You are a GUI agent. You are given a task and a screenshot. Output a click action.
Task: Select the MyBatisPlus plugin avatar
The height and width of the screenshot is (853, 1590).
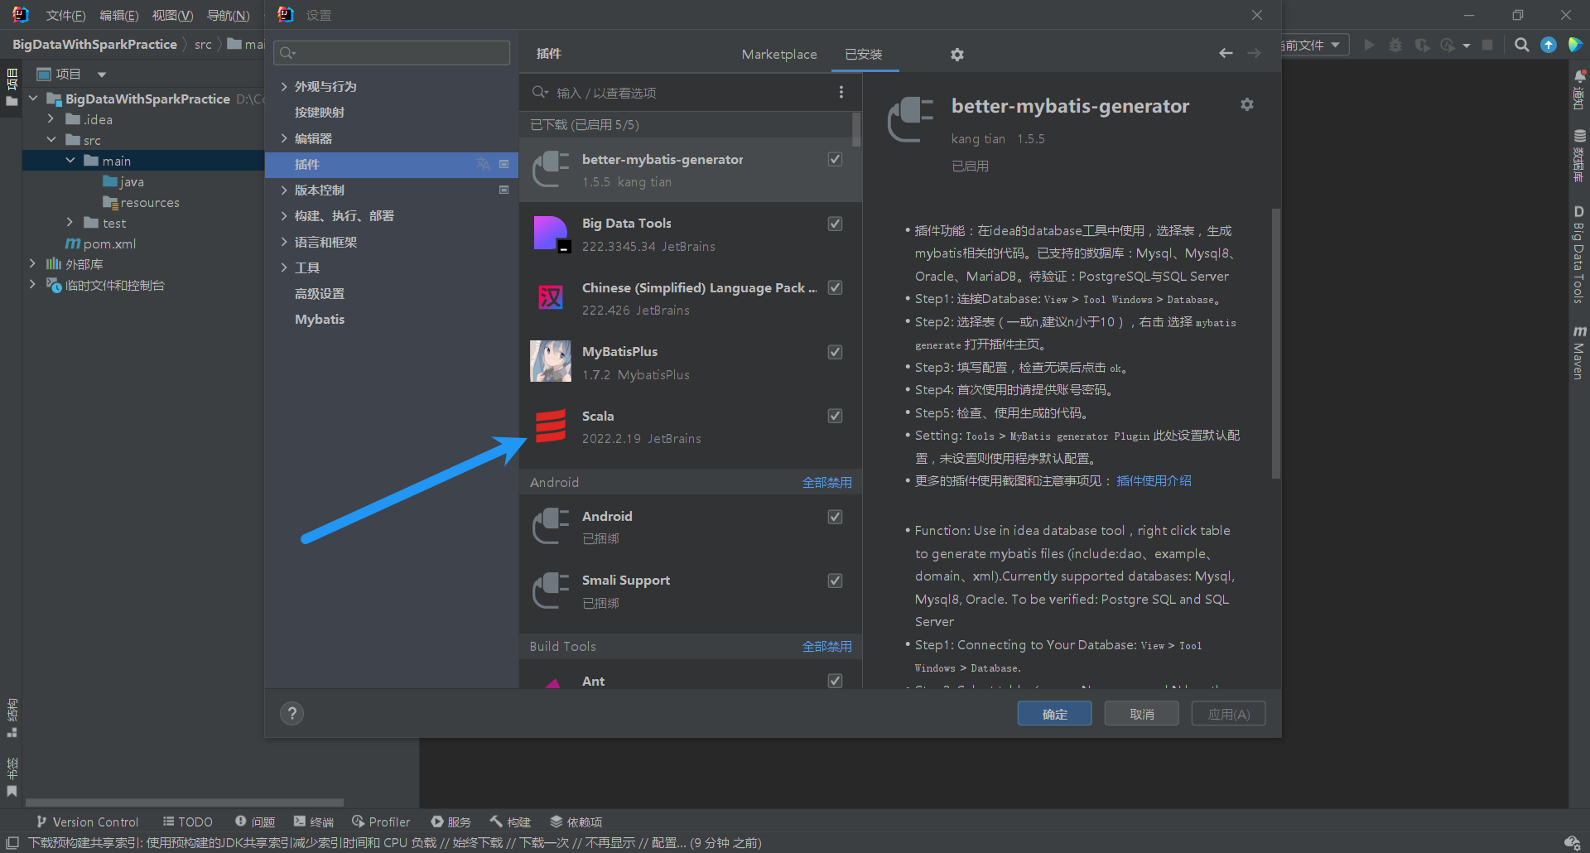[551, 362]
